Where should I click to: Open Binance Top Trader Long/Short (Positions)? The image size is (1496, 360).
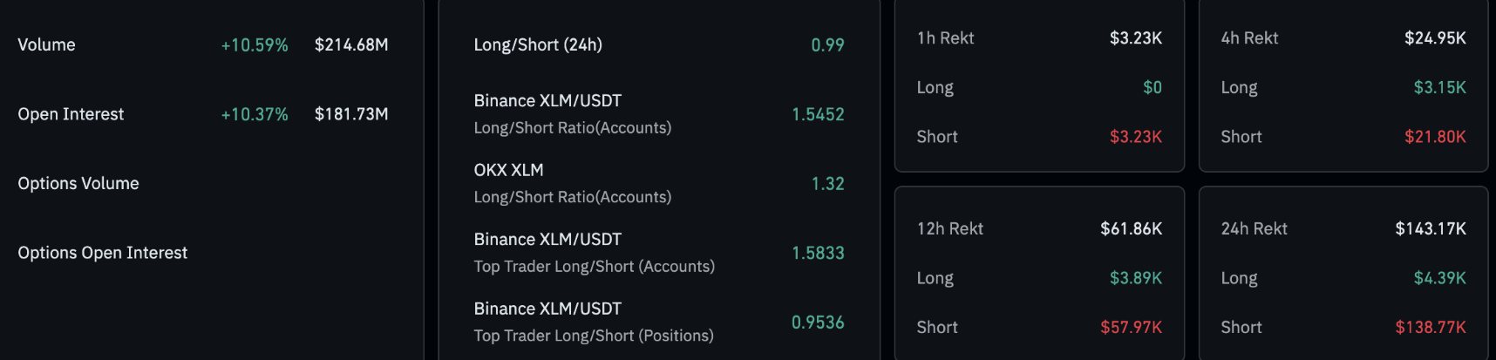659,322
